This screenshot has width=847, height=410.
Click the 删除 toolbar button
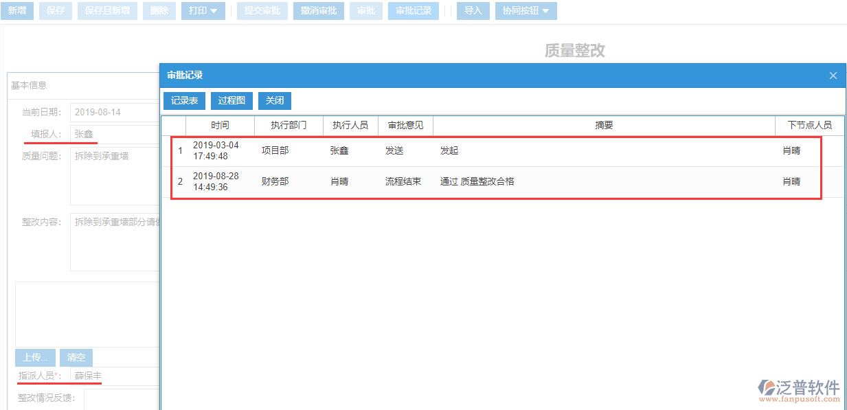pyautogui.click(x=159, y=10)
